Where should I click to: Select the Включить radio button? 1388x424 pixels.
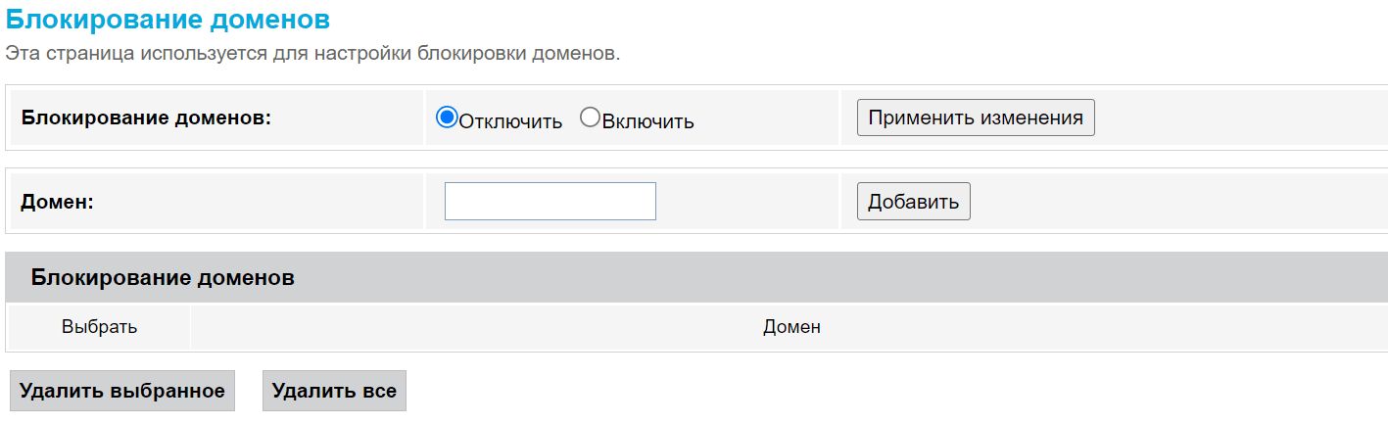click(x=590, y=118)
